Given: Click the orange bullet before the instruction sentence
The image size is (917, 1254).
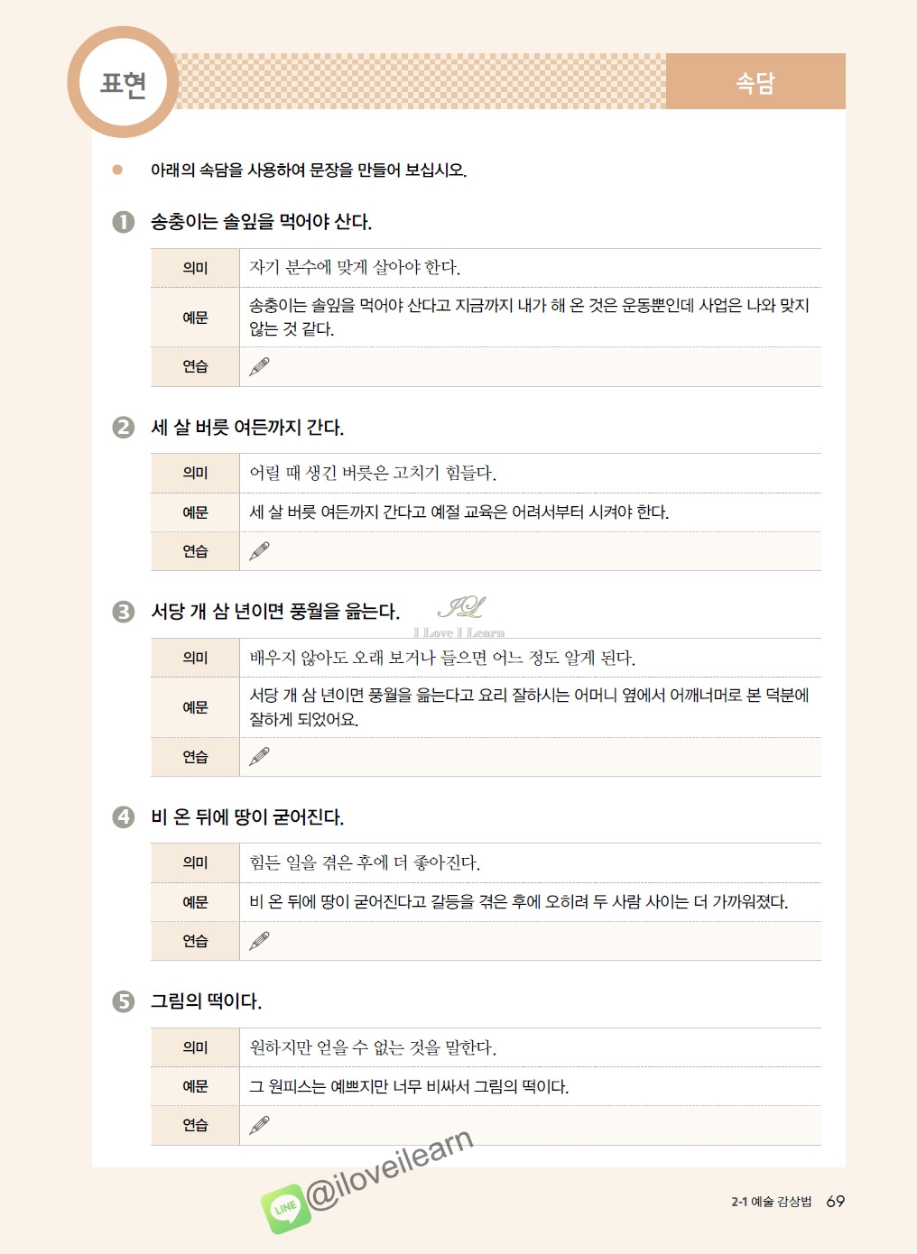Looking at the screenshot, I should pyautogui.click(x=117, y=170).
